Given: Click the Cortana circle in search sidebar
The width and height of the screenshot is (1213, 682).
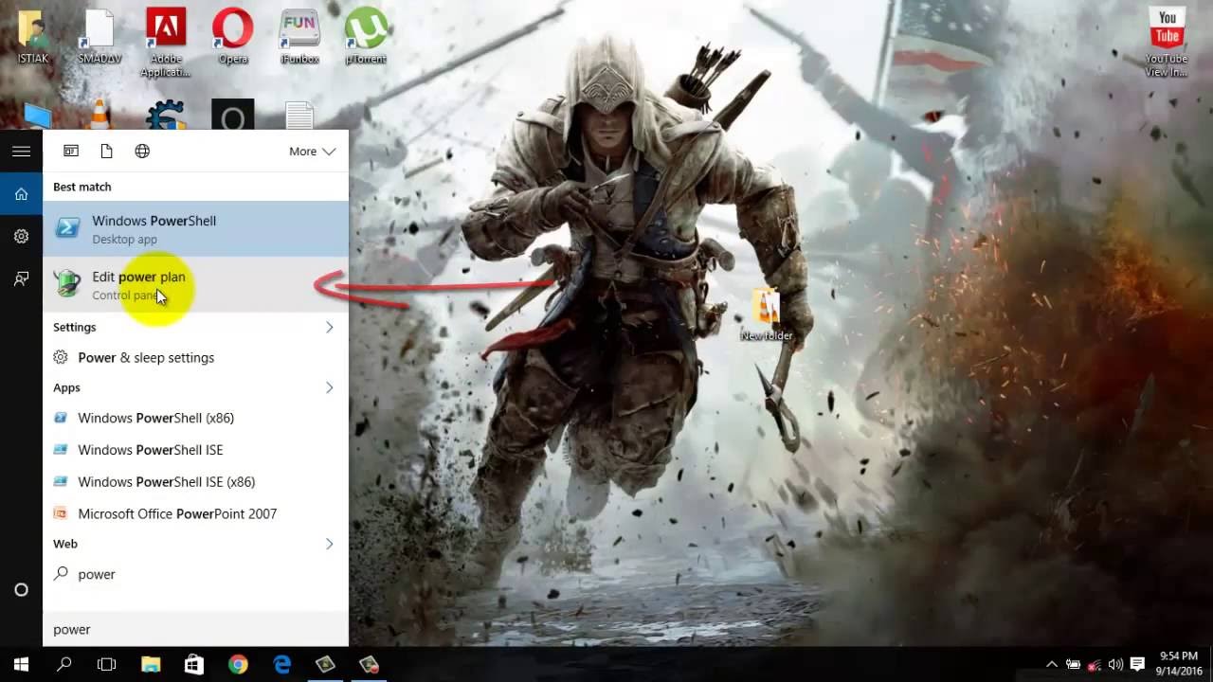Looking at the screenshot, I should (21, 589).
